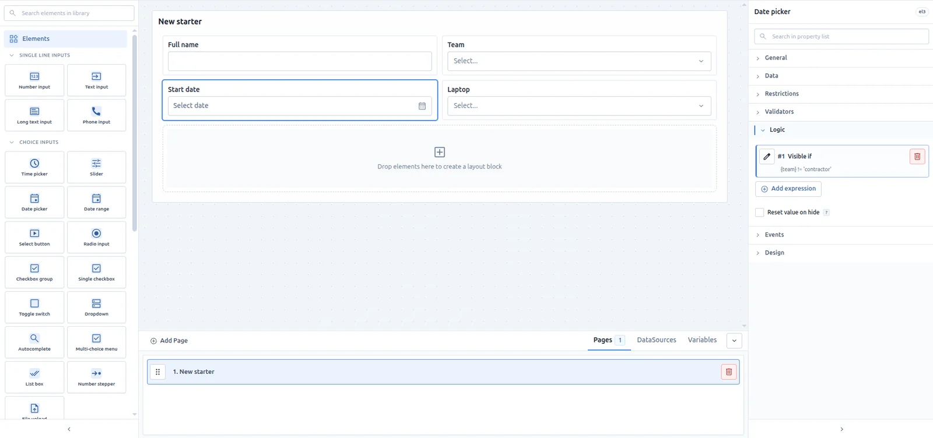Add a Slider element from library
Image resolution: width=933 pixels, height=438 pixels.
pos(96,167)
